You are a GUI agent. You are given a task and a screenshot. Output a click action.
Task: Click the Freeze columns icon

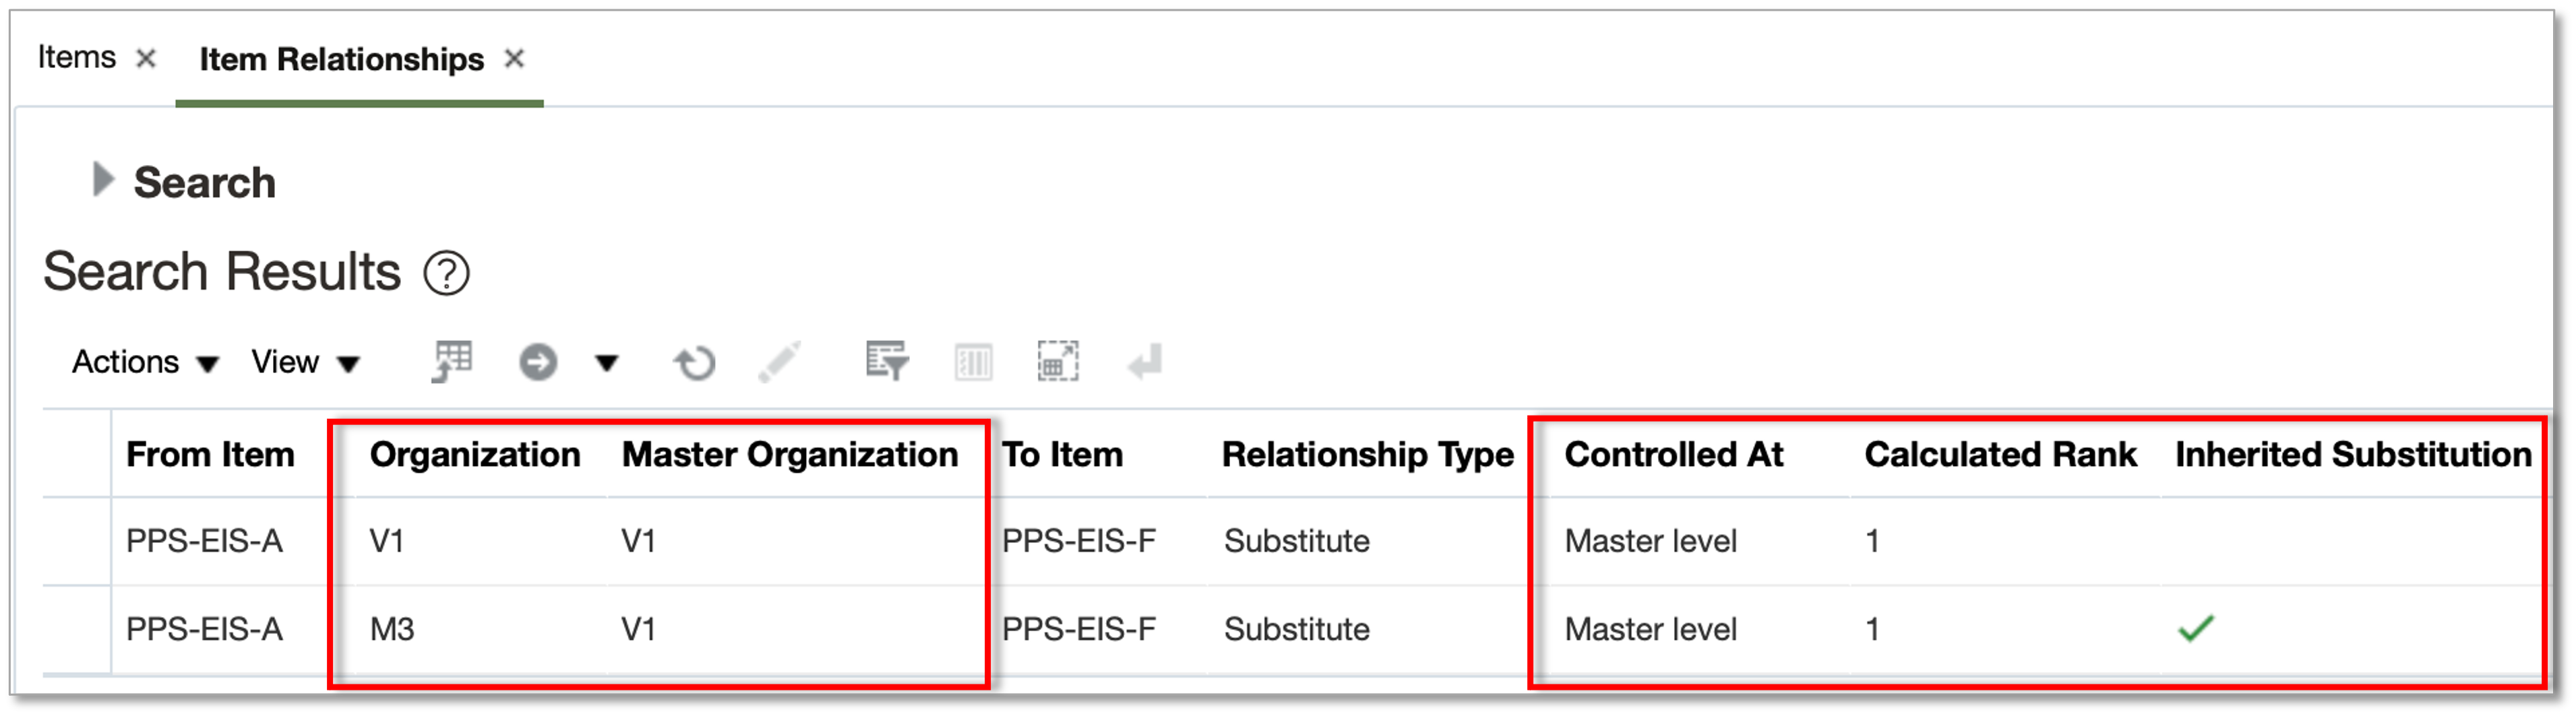(973, 362)
